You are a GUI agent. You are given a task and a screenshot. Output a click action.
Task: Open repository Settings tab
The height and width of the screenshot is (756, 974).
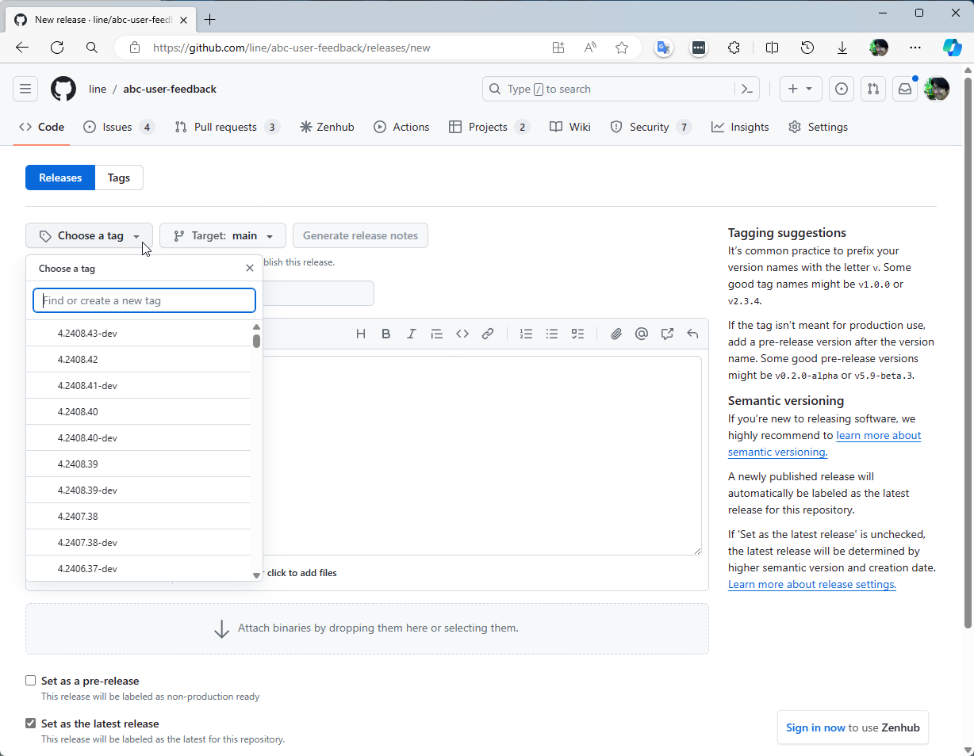818,127
